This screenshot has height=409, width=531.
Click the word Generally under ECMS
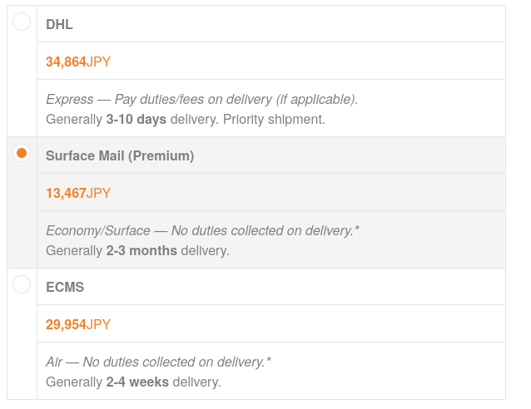74,382
